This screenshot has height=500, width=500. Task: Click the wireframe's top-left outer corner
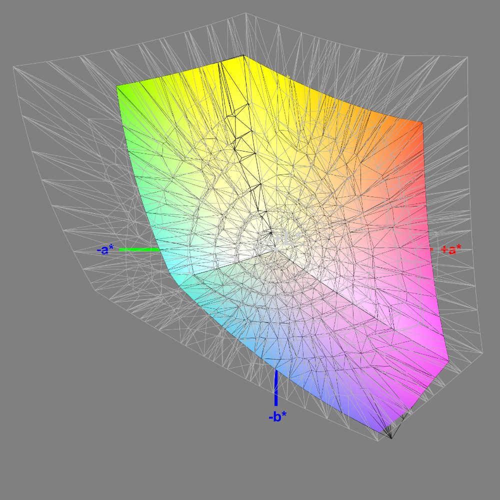(x=13, y=67)
